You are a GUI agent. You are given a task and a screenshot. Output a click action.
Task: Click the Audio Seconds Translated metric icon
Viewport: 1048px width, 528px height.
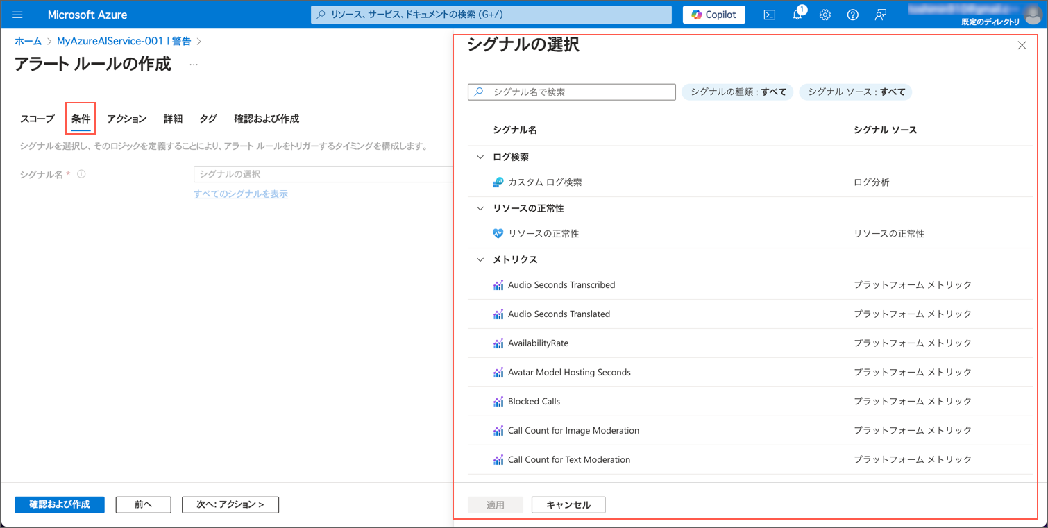point(498,314)
